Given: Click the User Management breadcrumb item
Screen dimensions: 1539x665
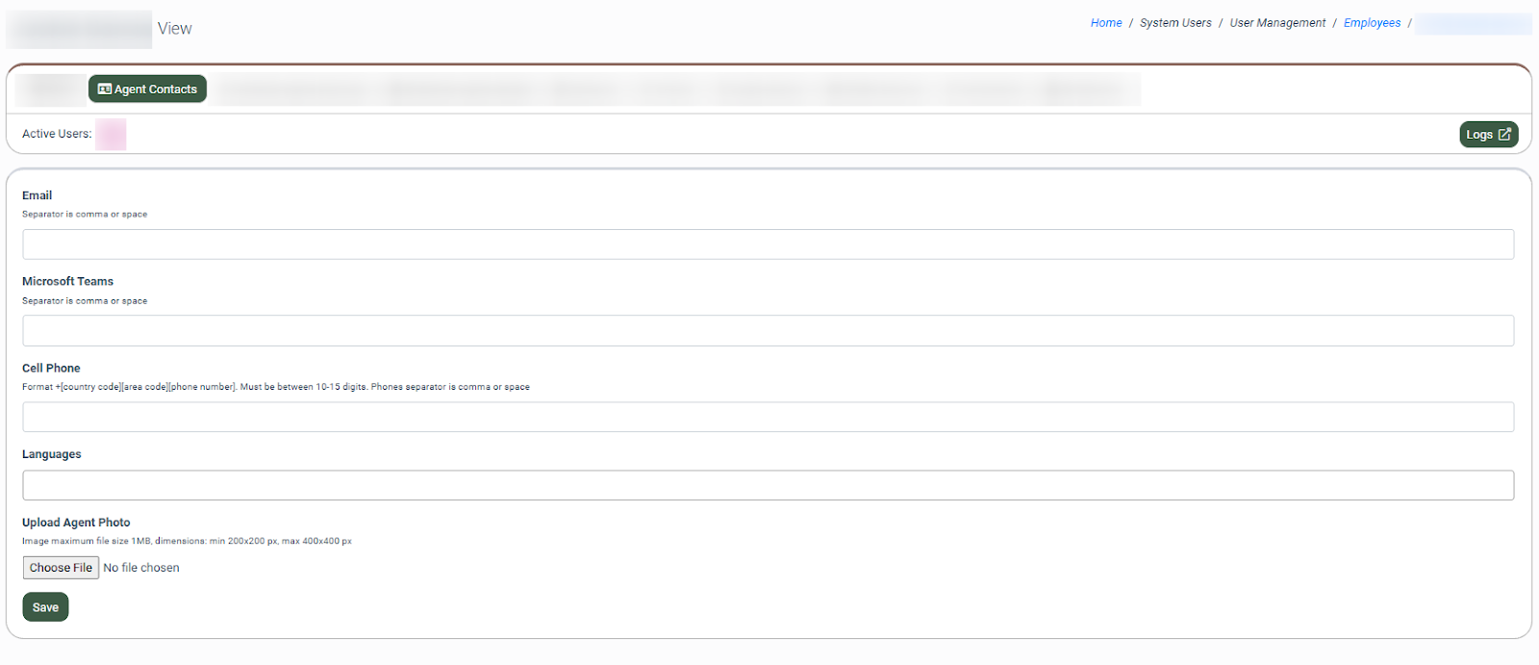Looking at the screenshot, I should click(1277, 23).
